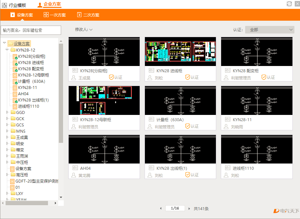Open the 计量柜 (630A) thumbnail
Screen dimensions: 300x219
pyautogui.click(x=180, y=100)
